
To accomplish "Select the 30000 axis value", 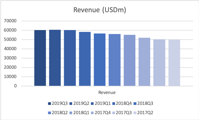I will pos(10,58).
